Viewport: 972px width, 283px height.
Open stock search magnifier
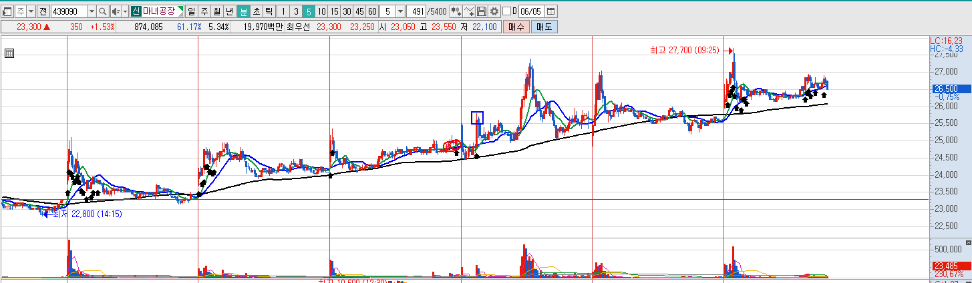coord(103,11)
